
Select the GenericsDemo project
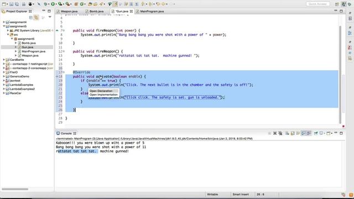(19, 76)
